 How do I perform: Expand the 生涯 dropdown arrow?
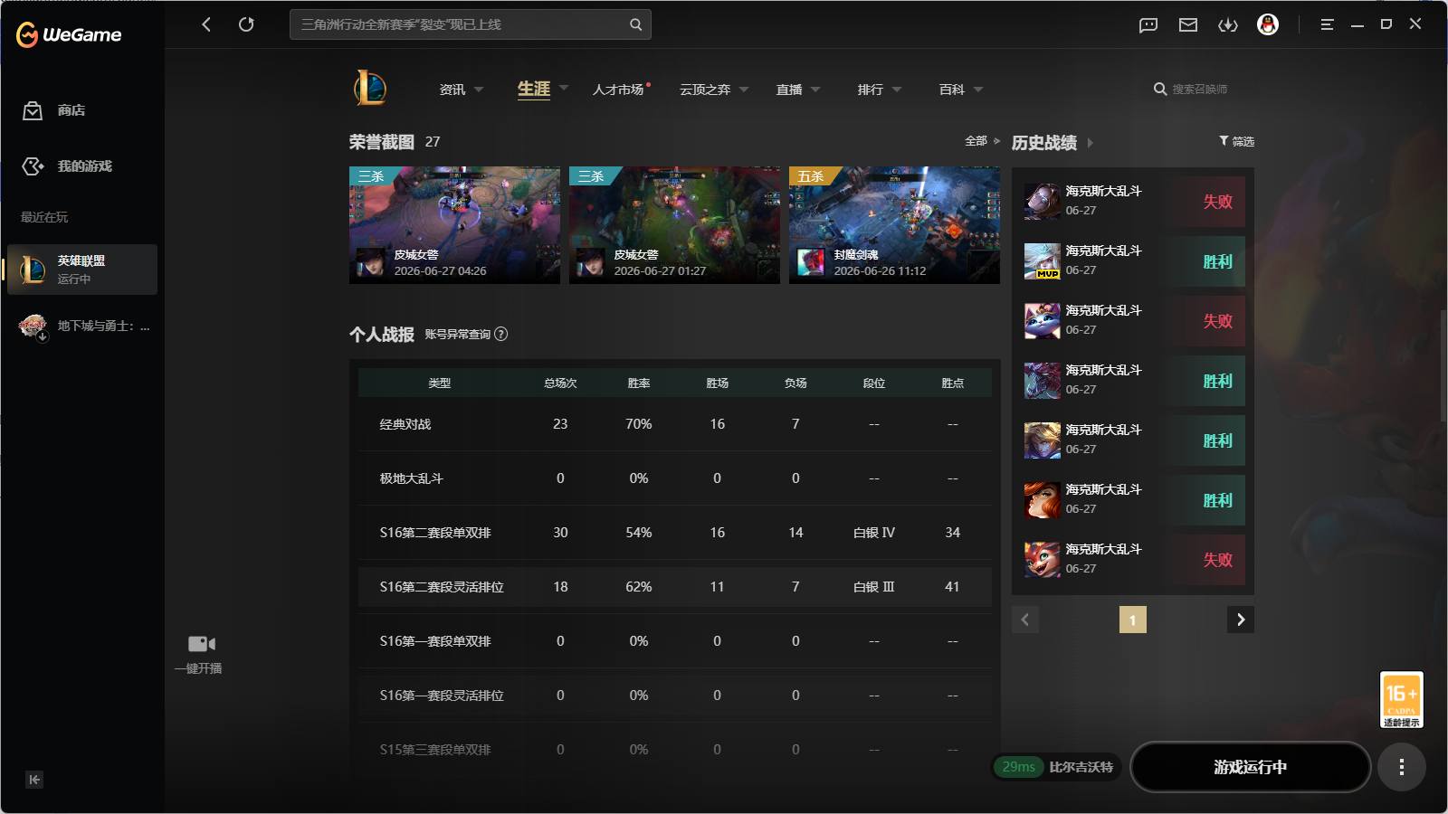(564, 89)
